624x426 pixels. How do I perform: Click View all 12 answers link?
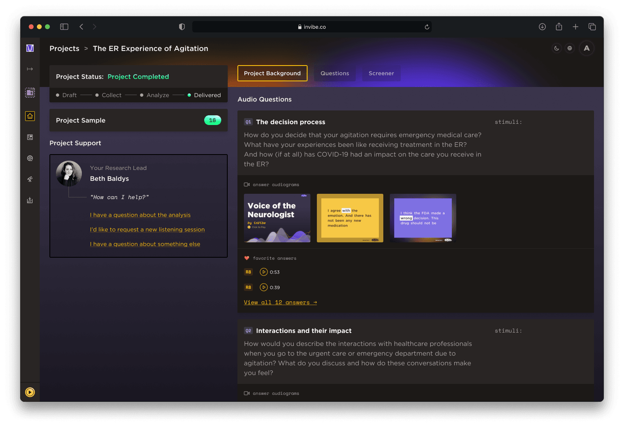280,302
